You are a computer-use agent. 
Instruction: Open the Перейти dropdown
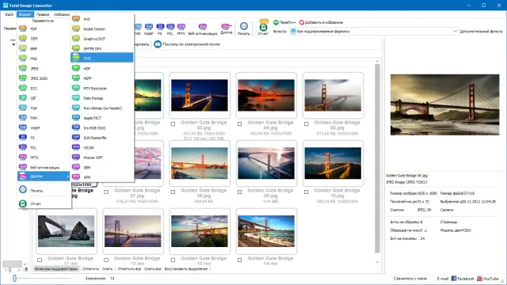coord(284,22)
